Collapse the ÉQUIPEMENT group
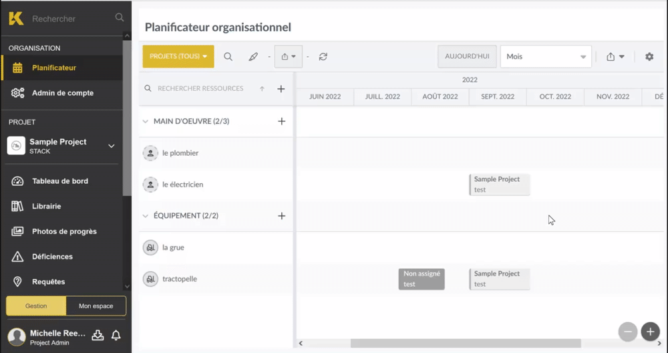The width and height of the screenshot is (668, 353). pos(145,216)
